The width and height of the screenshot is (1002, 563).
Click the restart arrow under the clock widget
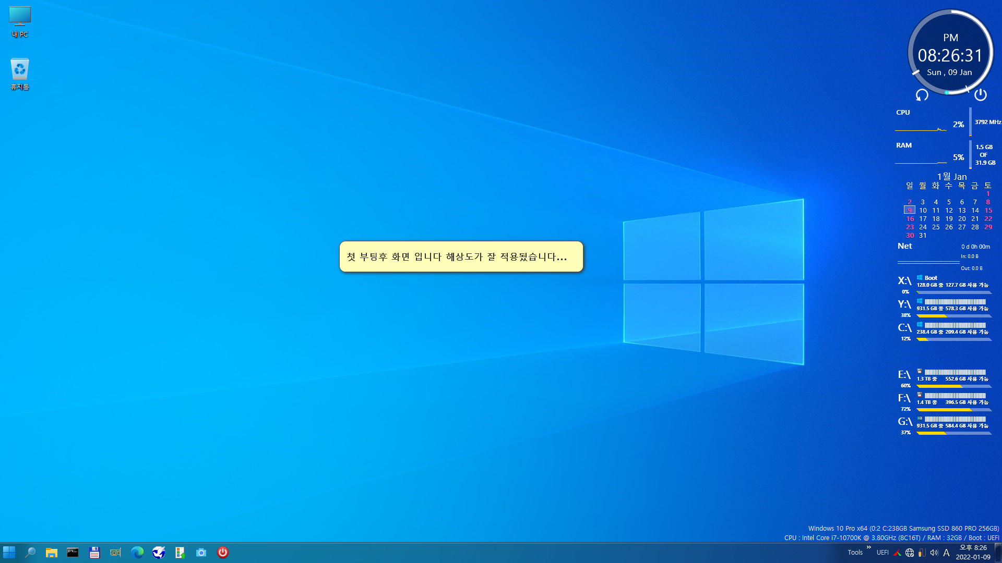click(922, 95)
